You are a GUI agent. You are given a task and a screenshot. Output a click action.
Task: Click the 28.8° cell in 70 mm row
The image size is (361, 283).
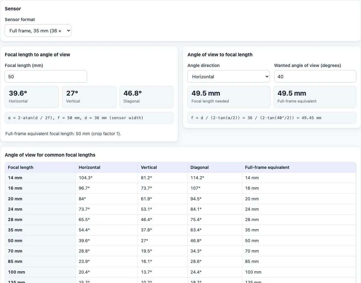pyautogui.click(x=107, y=251)
